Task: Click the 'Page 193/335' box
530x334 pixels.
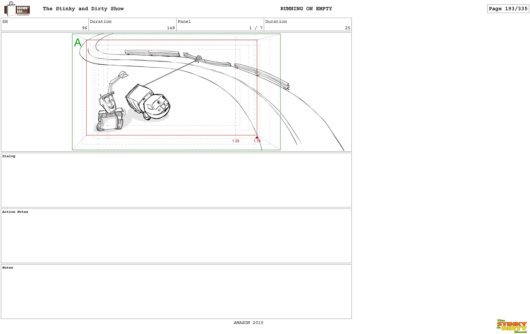Action: coord(508,9)
